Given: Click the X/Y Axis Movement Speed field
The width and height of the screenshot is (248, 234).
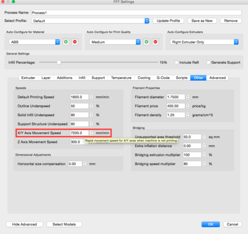Looking at the screenshot, I should pos(79,133).
